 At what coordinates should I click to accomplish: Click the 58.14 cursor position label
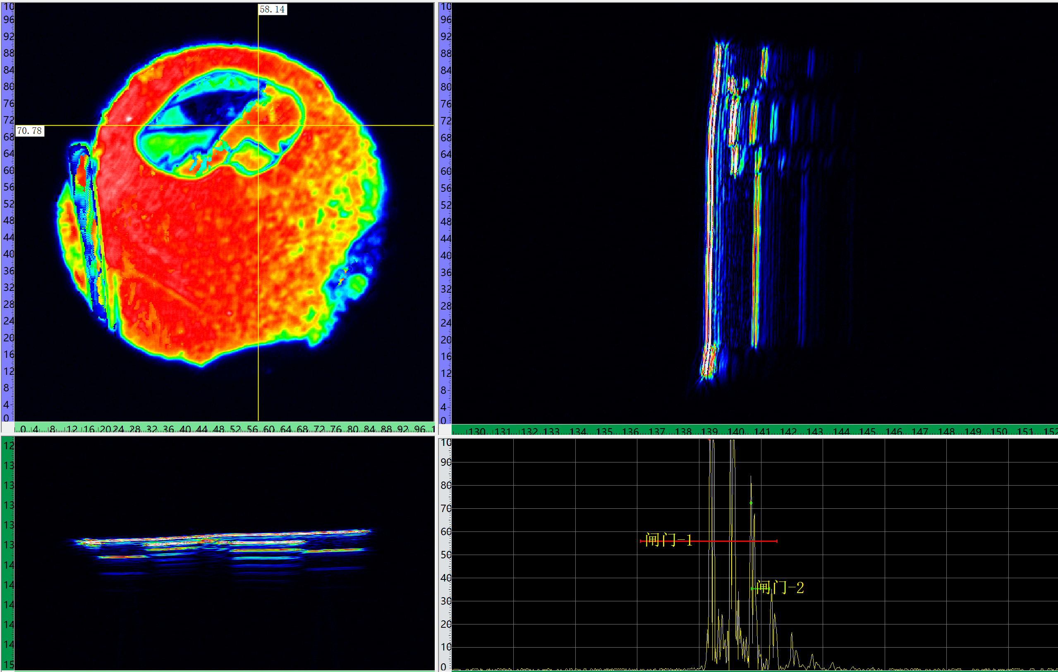click(x=272, y=9)
